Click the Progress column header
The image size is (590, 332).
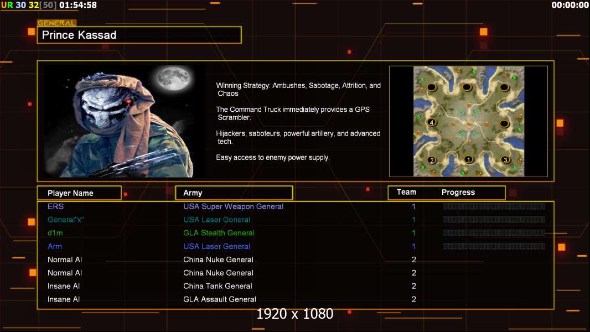point(458,192)
